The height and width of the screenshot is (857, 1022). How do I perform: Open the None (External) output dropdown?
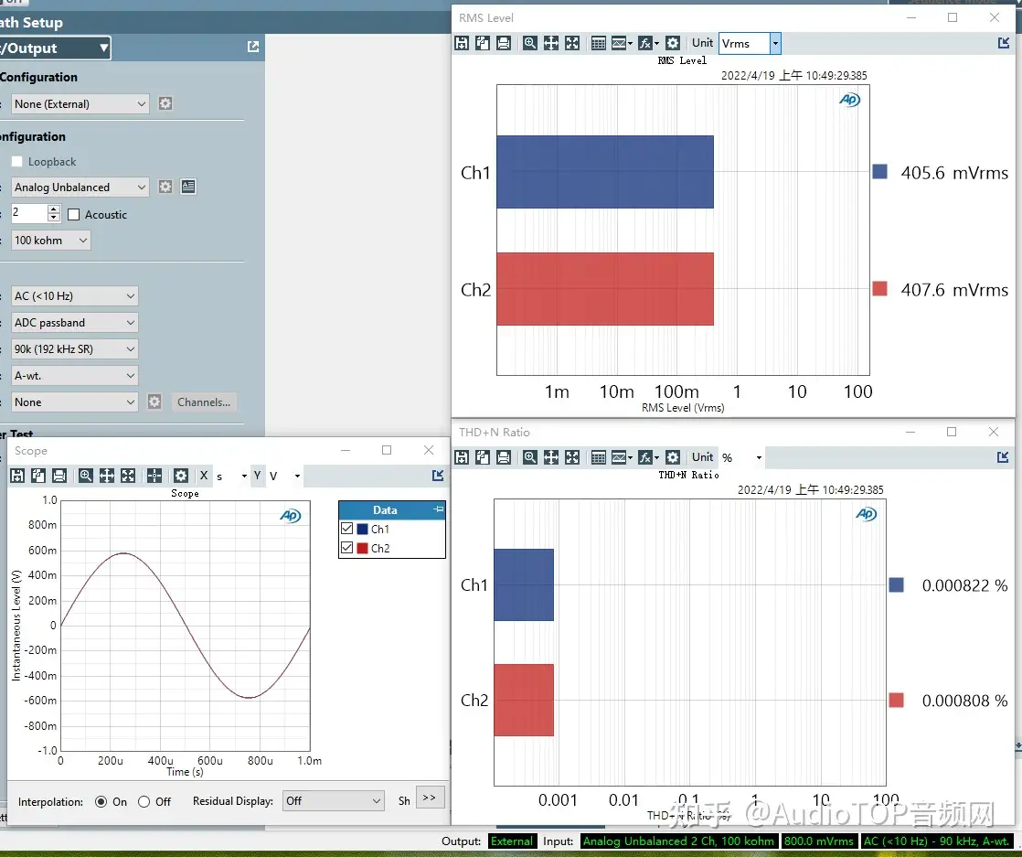point(80,103)
